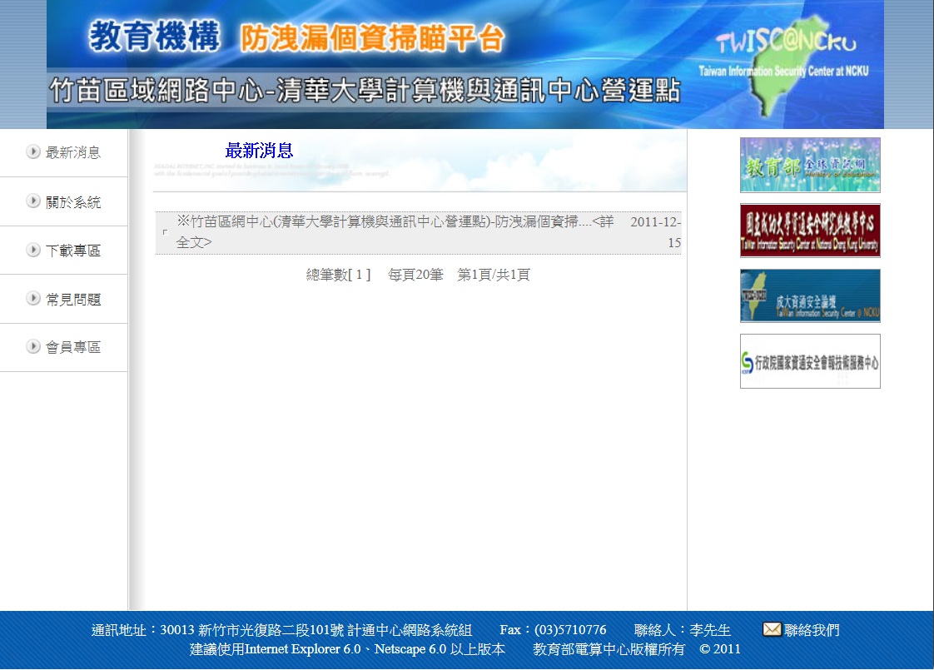Visit the 成大資通安全論壇 banner link

[810, 295]
